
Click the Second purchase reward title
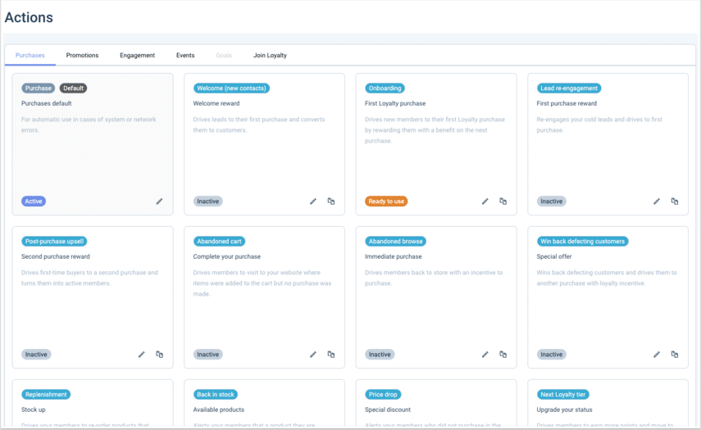click(x=56, y=256)
